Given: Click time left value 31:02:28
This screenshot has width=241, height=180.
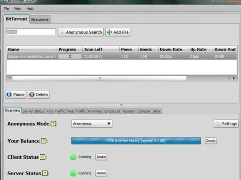Looking at the screenshot, I should point(93,56).
